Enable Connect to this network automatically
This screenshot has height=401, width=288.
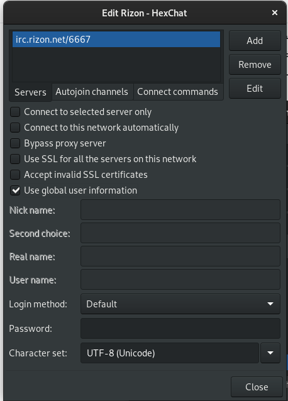(15, 128)
